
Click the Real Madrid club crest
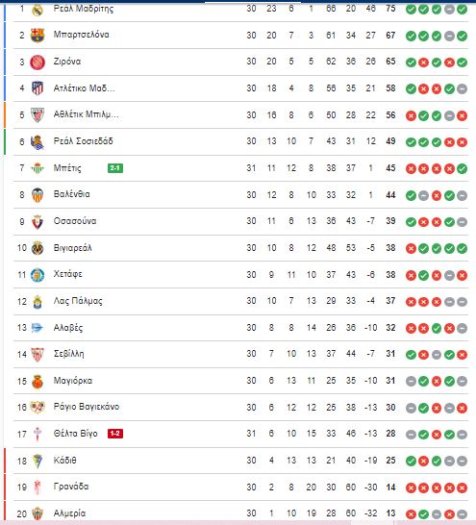click(38, 10)
